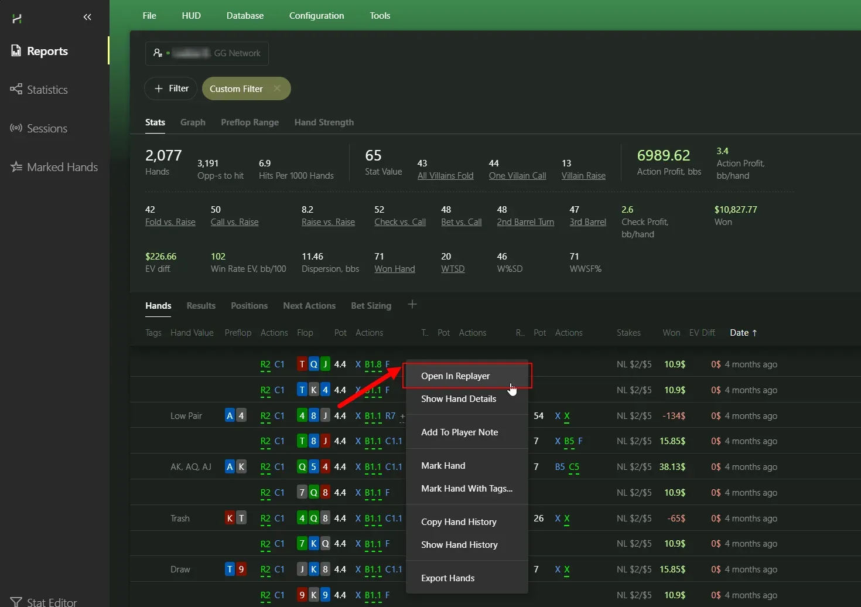
Task: Open Sessions from the sidebar
Action: coord(47,128)
